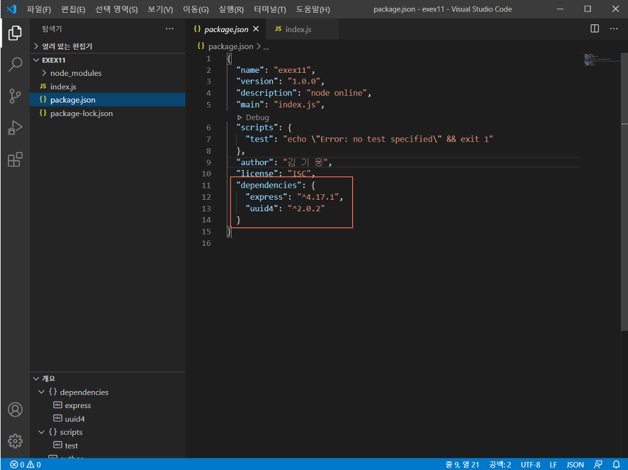Open the Terminal menu (터미널)
The height and width of the screenshot is (470, 628).
(x=270, y=9)
